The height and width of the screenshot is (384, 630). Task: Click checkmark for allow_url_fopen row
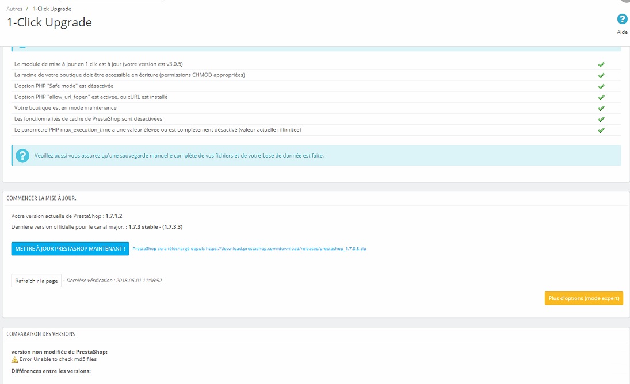[x=601, y=98]
